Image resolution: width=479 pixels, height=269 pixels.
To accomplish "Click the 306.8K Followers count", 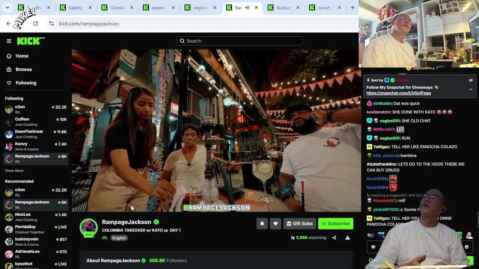I will click(168, 260).
